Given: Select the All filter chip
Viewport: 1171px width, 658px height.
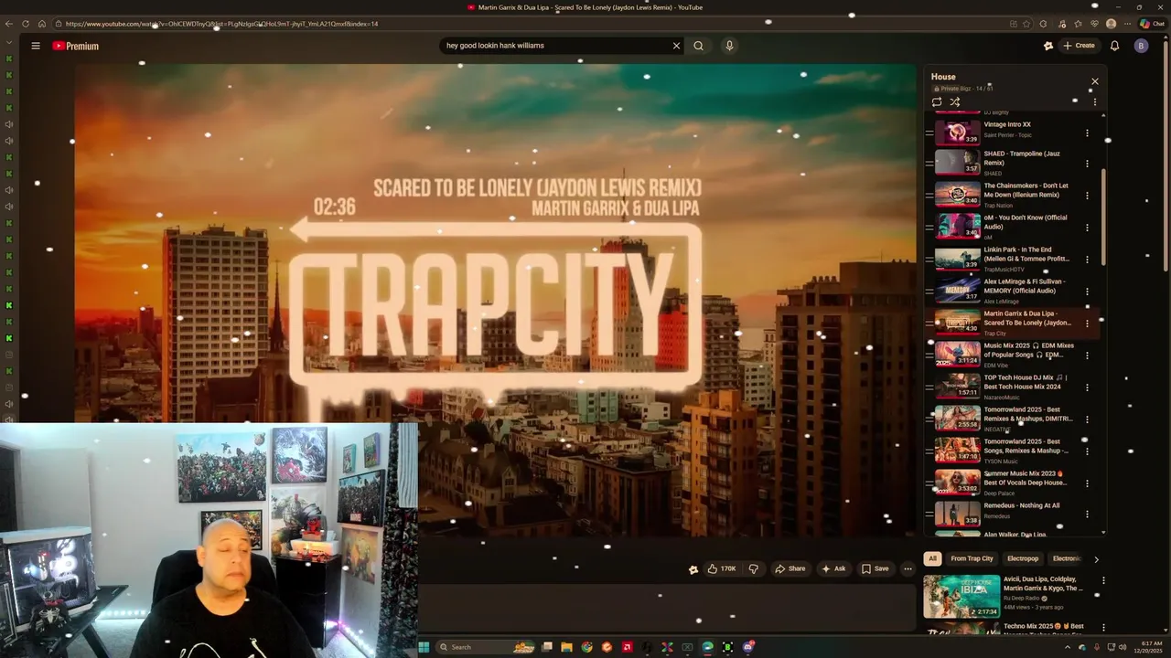Looking at the screenshot, I should (x=932, y=558).
